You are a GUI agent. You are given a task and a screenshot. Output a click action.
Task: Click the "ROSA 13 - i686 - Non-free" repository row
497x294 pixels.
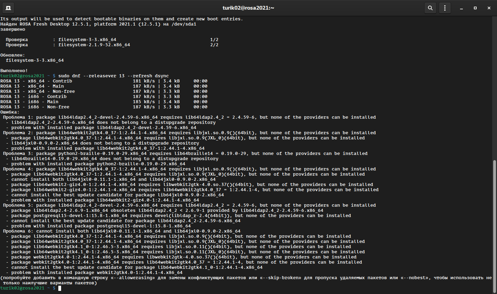coord(104,107)
